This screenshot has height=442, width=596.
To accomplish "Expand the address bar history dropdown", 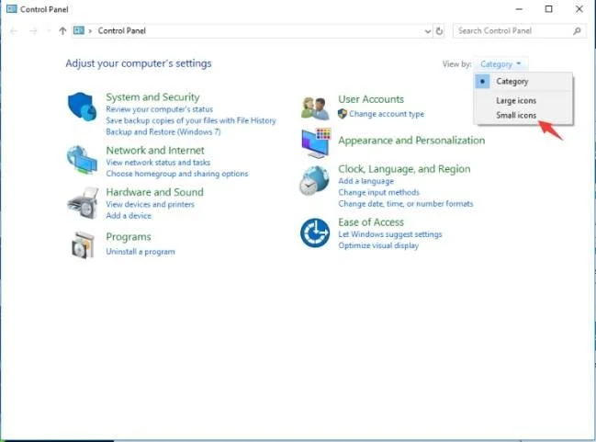I will tap(428, 31).
